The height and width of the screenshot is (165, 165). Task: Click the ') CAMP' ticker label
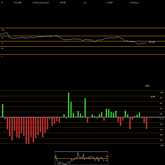109,3
